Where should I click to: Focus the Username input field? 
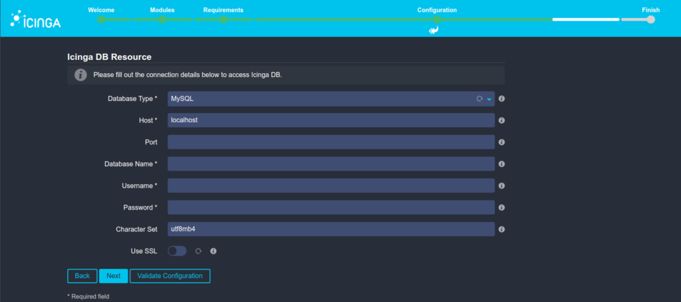[x=331, y=186]
